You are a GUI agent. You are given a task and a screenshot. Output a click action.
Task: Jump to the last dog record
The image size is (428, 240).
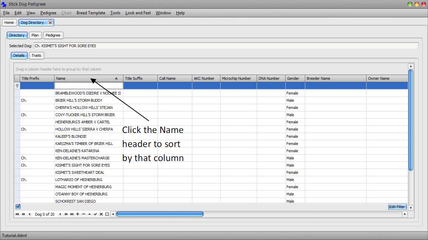(x=72, y=214)
